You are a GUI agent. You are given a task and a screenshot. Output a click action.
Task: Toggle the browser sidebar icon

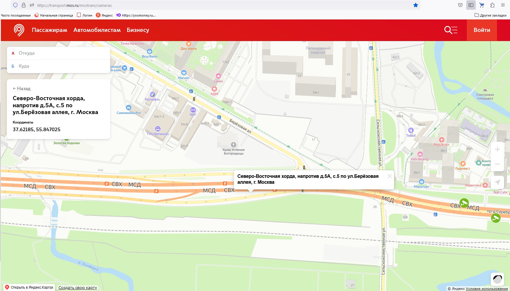(x=471, y=5)
